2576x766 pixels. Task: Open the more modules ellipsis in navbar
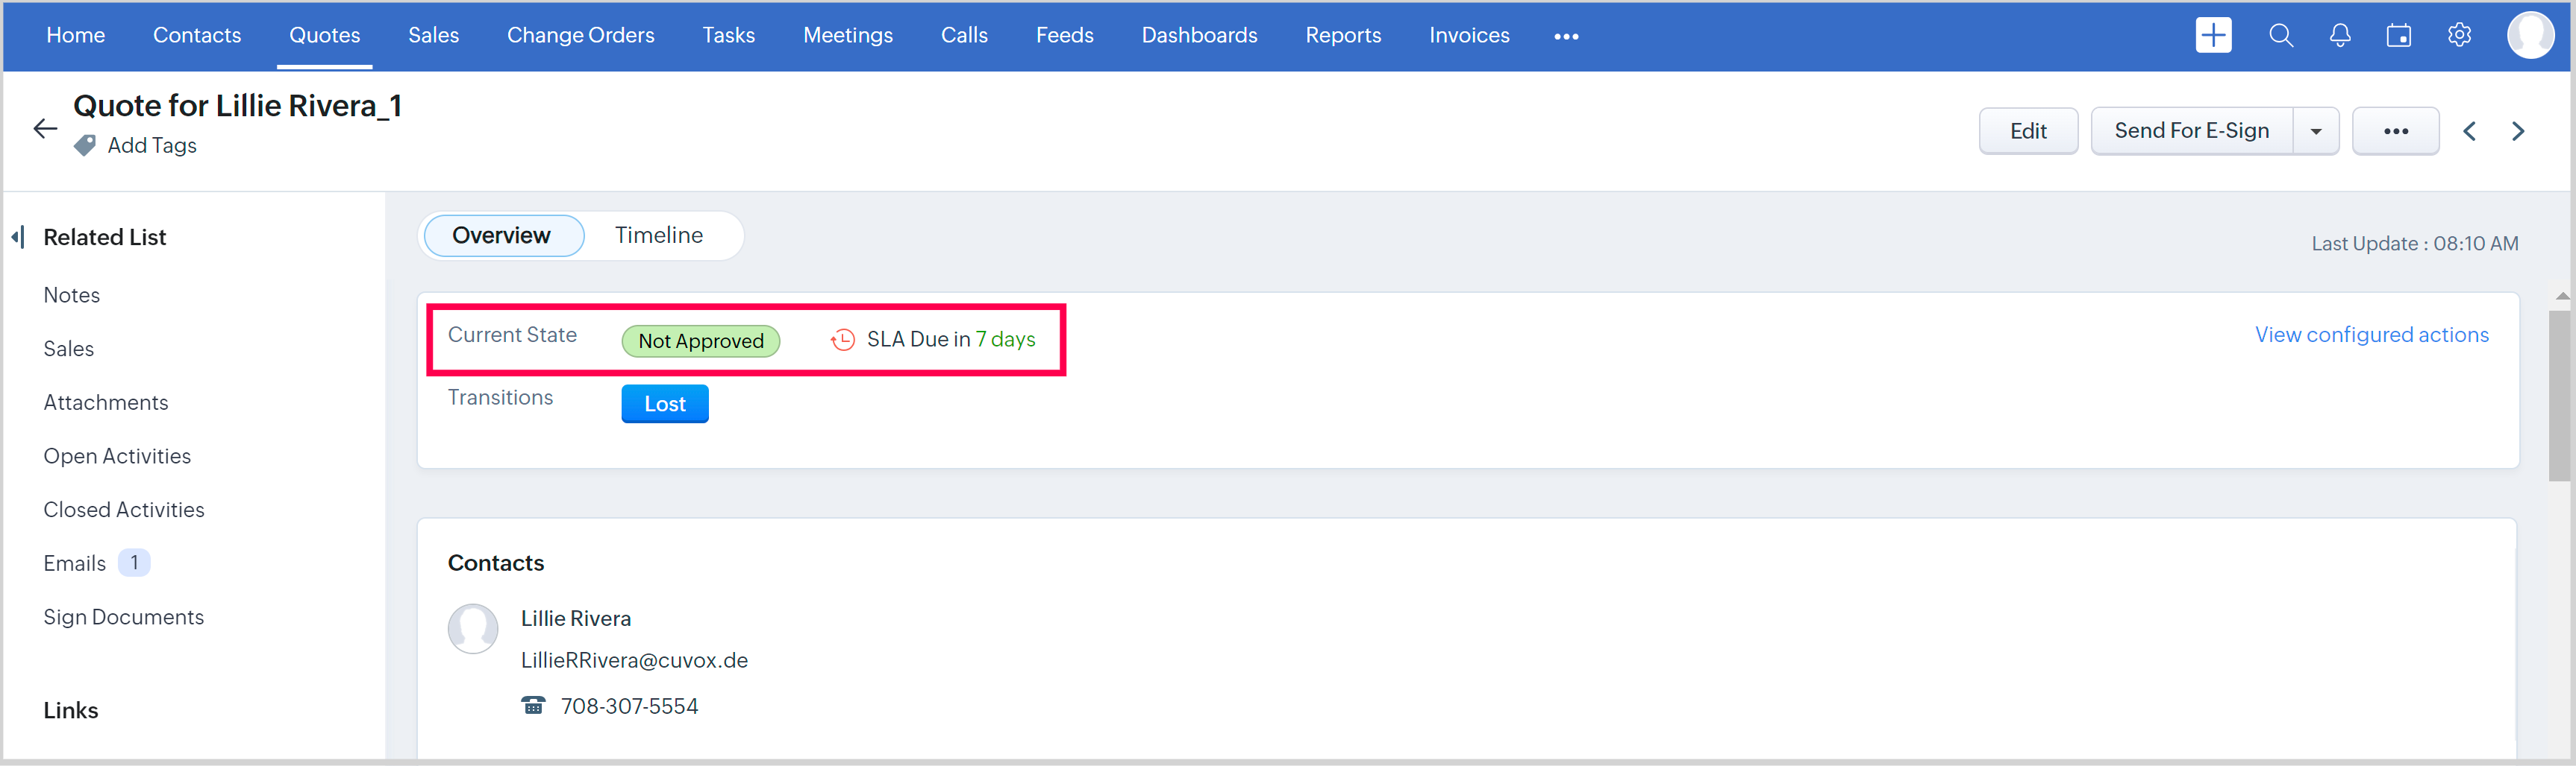1565,36
